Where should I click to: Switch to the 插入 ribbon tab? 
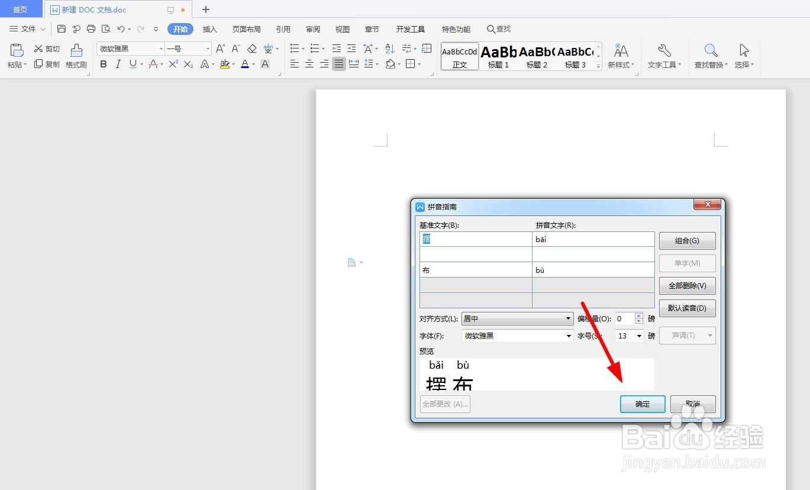(x=209, y=28)
